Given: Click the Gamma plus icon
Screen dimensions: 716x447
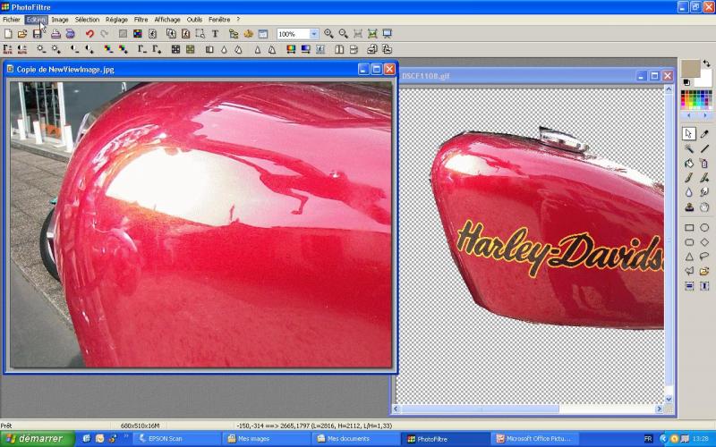Looking at the screenshot, I should (157, 49).
